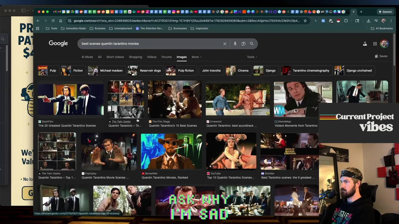This screenshot has width=399, height=224.
Task: Open Search Labs flask icon
Action: coord(365,44)
